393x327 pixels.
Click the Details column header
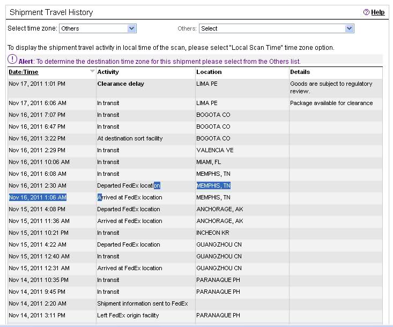pyautogui.click(x=300, y=72)
